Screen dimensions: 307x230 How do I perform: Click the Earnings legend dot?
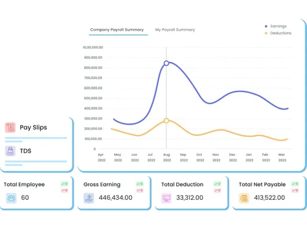tap(266, 26)
